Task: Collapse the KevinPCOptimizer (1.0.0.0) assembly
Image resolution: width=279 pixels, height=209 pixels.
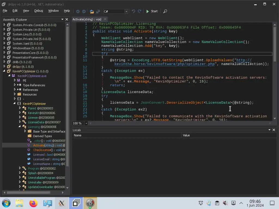Action: (4, 71)
